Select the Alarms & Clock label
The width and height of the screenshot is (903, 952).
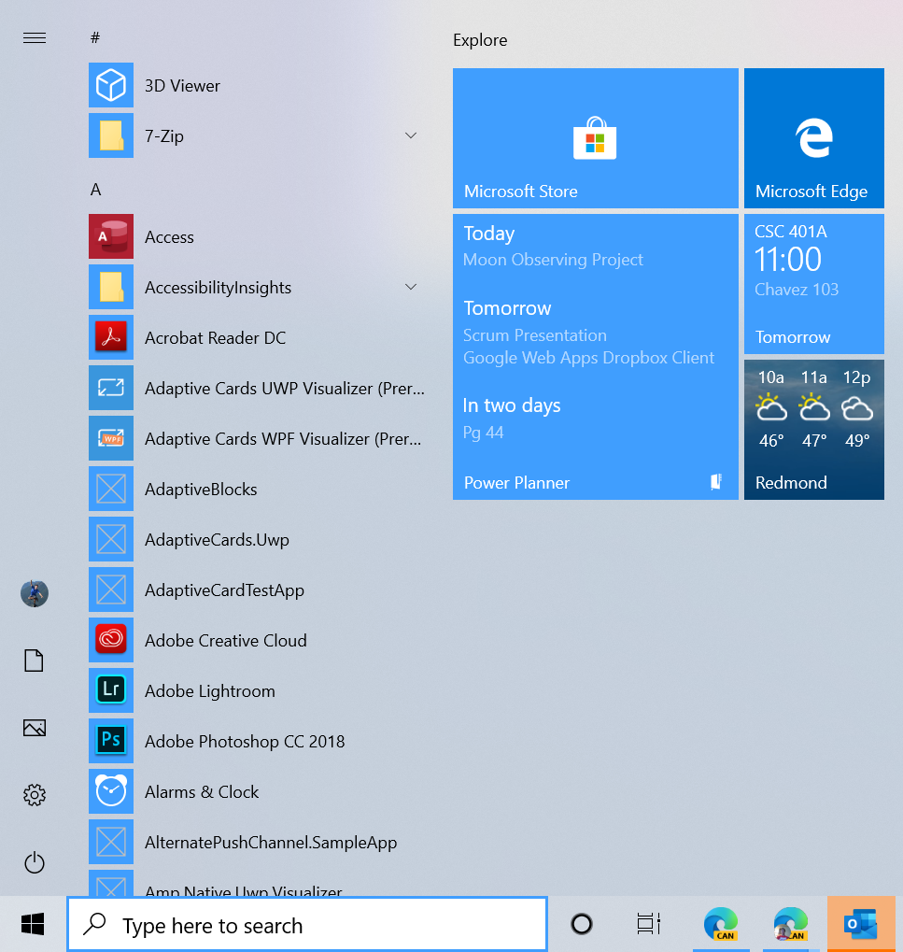coord(202,791)
